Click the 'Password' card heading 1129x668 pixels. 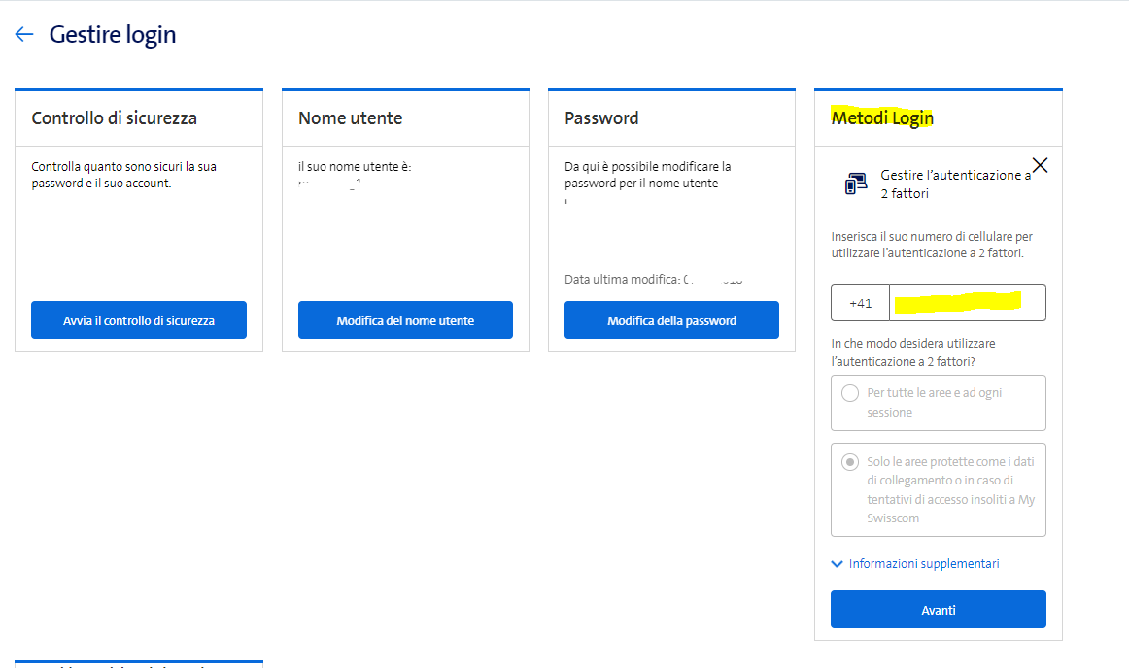(601, 118)
